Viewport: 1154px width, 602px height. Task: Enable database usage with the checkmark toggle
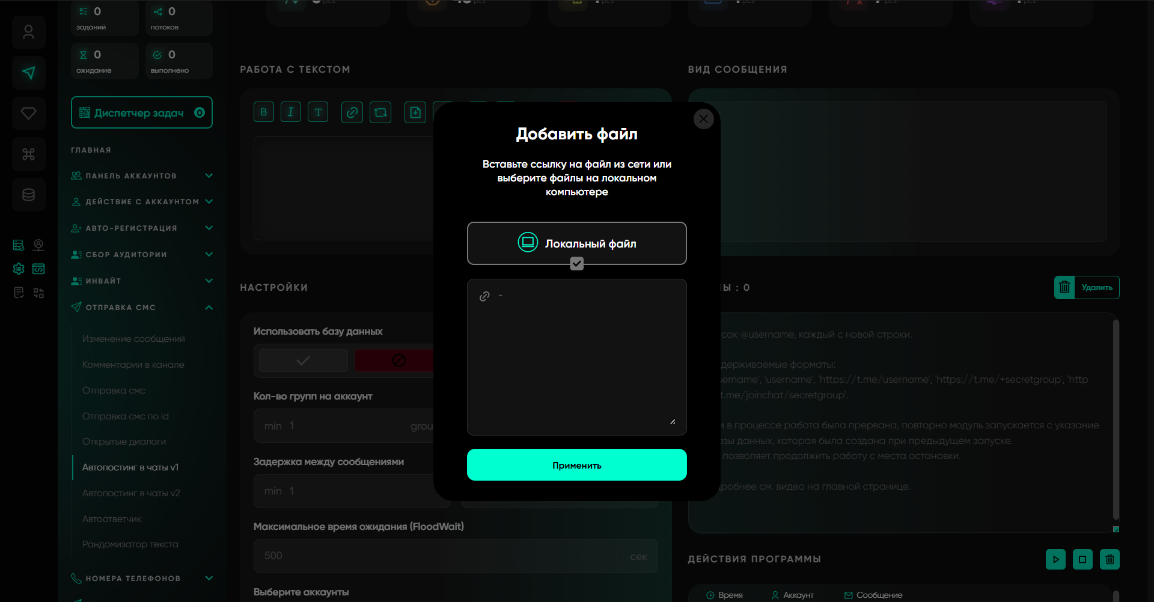point(304,360)
